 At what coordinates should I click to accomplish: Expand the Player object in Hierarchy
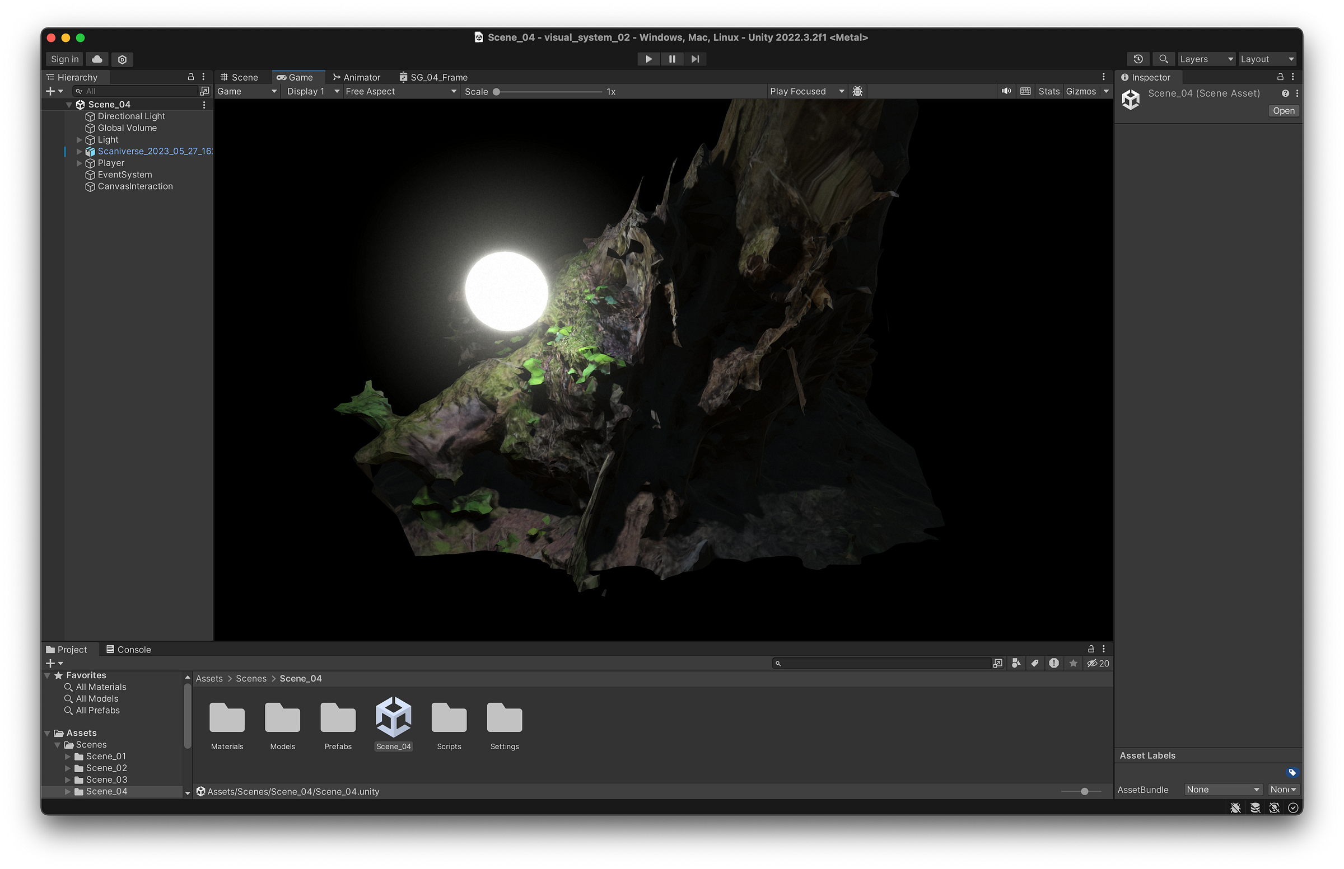(x=80, y=163)
